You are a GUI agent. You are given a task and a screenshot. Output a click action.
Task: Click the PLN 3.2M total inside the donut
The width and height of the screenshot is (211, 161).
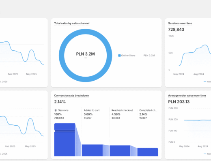coord(85,54)
